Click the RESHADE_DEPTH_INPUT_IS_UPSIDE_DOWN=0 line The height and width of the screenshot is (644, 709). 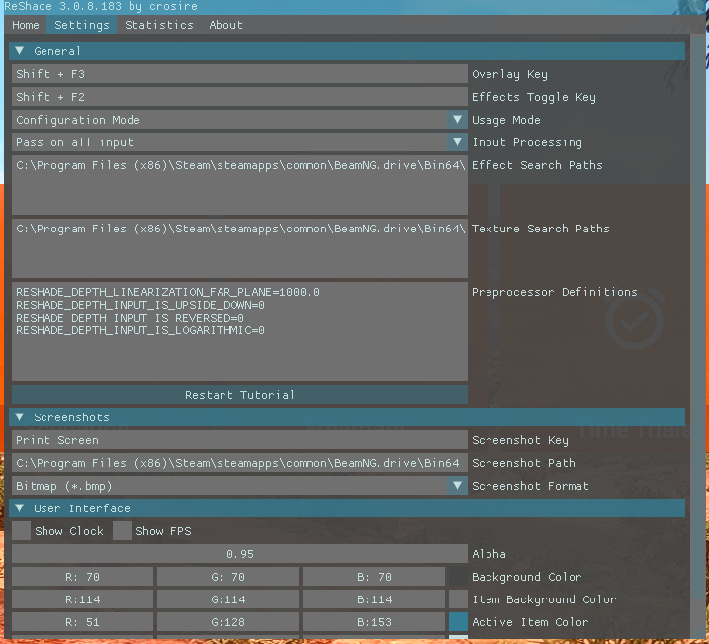(x=140, y=305)
